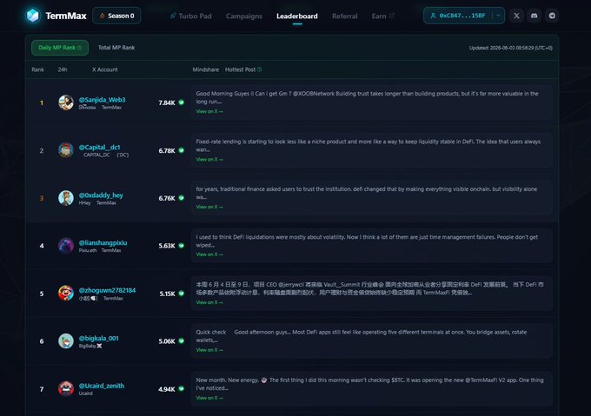This screenshot has height=416, width=591.
Task: Open @Sanjida_Web3 avatar
Action: pyautogui.click(x=66, y=102)
